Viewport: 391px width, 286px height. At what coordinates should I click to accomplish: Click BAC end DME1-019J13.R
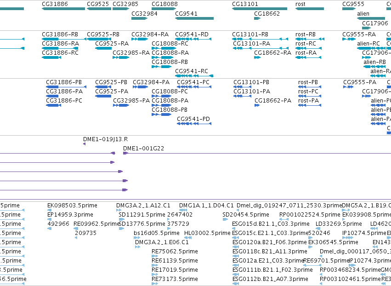tap(106, 139)
